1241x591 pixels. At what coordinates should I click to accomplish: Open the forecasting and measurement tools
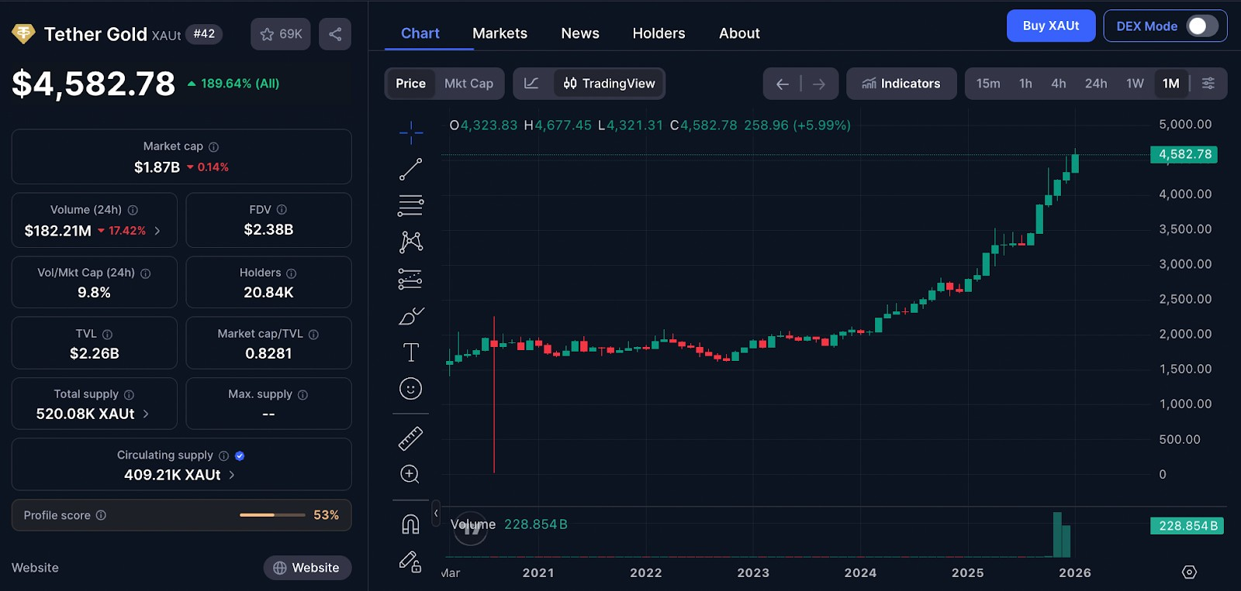(x=410, y=279)
